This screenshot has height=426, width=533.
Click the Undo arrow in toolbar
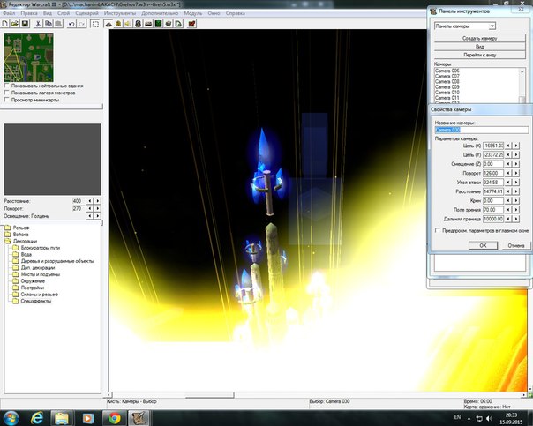tap(70, 25)
